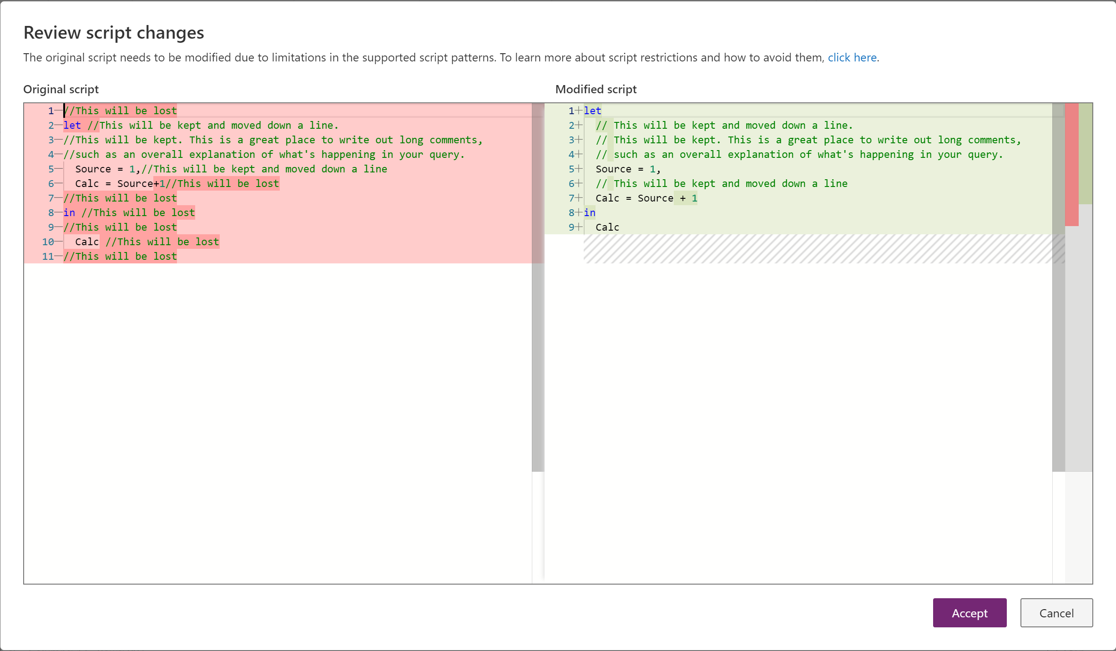
Task: Click the plus marker next to modified line 8
Action: (x=580, y=212)
